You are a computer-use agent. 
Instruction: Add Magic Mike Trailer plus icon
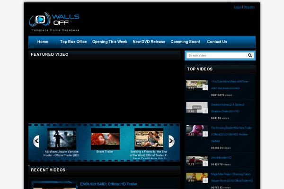click(x=205, y=180)
